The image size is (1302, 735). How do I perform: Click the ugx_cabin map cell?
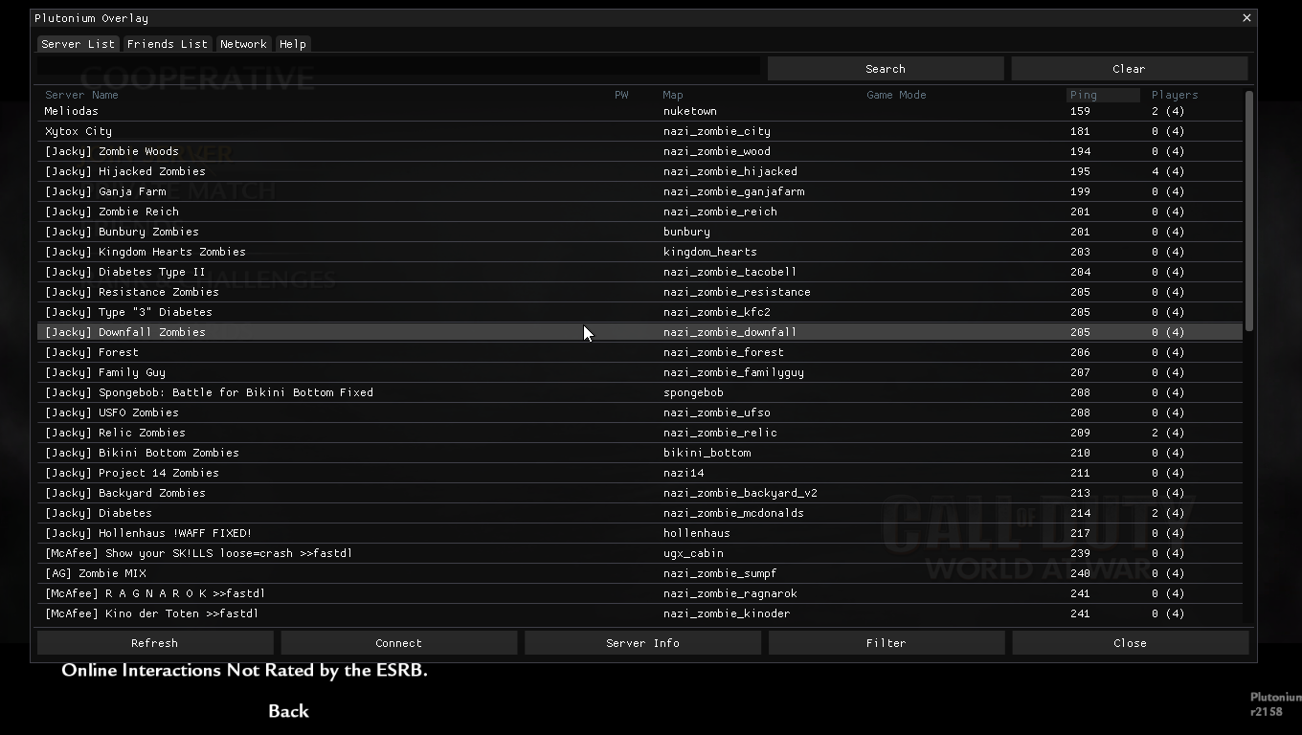[693, 553]
